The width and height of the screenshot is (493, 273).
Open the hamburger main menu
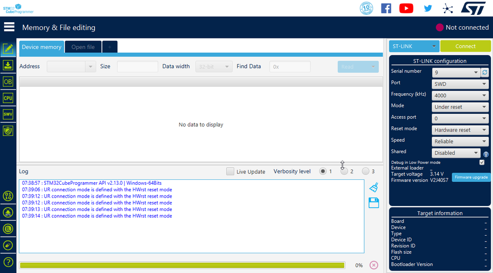click(9, 27)
